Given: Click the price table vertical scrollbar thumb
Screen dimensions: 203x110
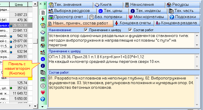Looking at the screenshot, I should [x=35, y=41].
